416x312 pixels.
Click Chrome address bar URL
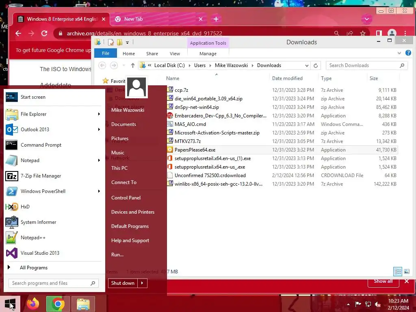click(144, 33)
